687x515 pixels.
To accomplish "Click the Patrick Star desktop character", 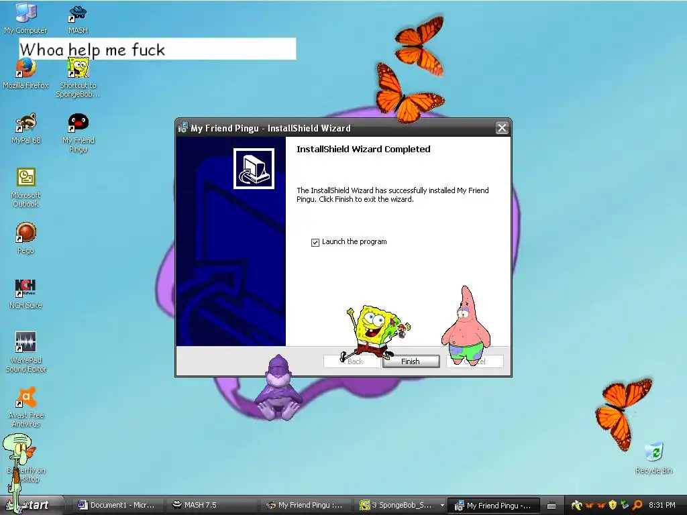I will point(466,327).
